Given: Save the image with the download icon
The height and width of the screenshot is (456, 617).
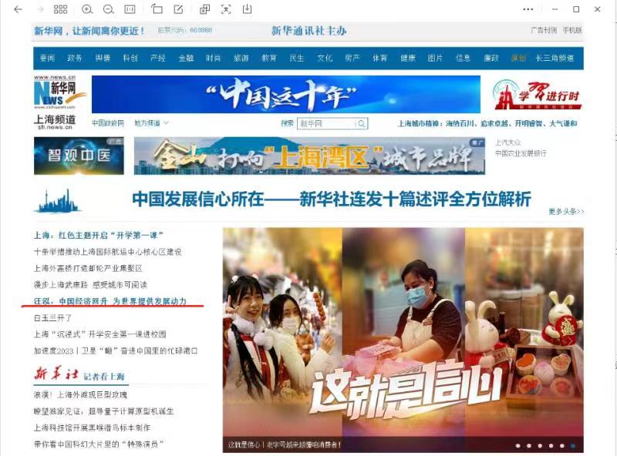Looking at the screenshot, I should [x=247, y=9].
